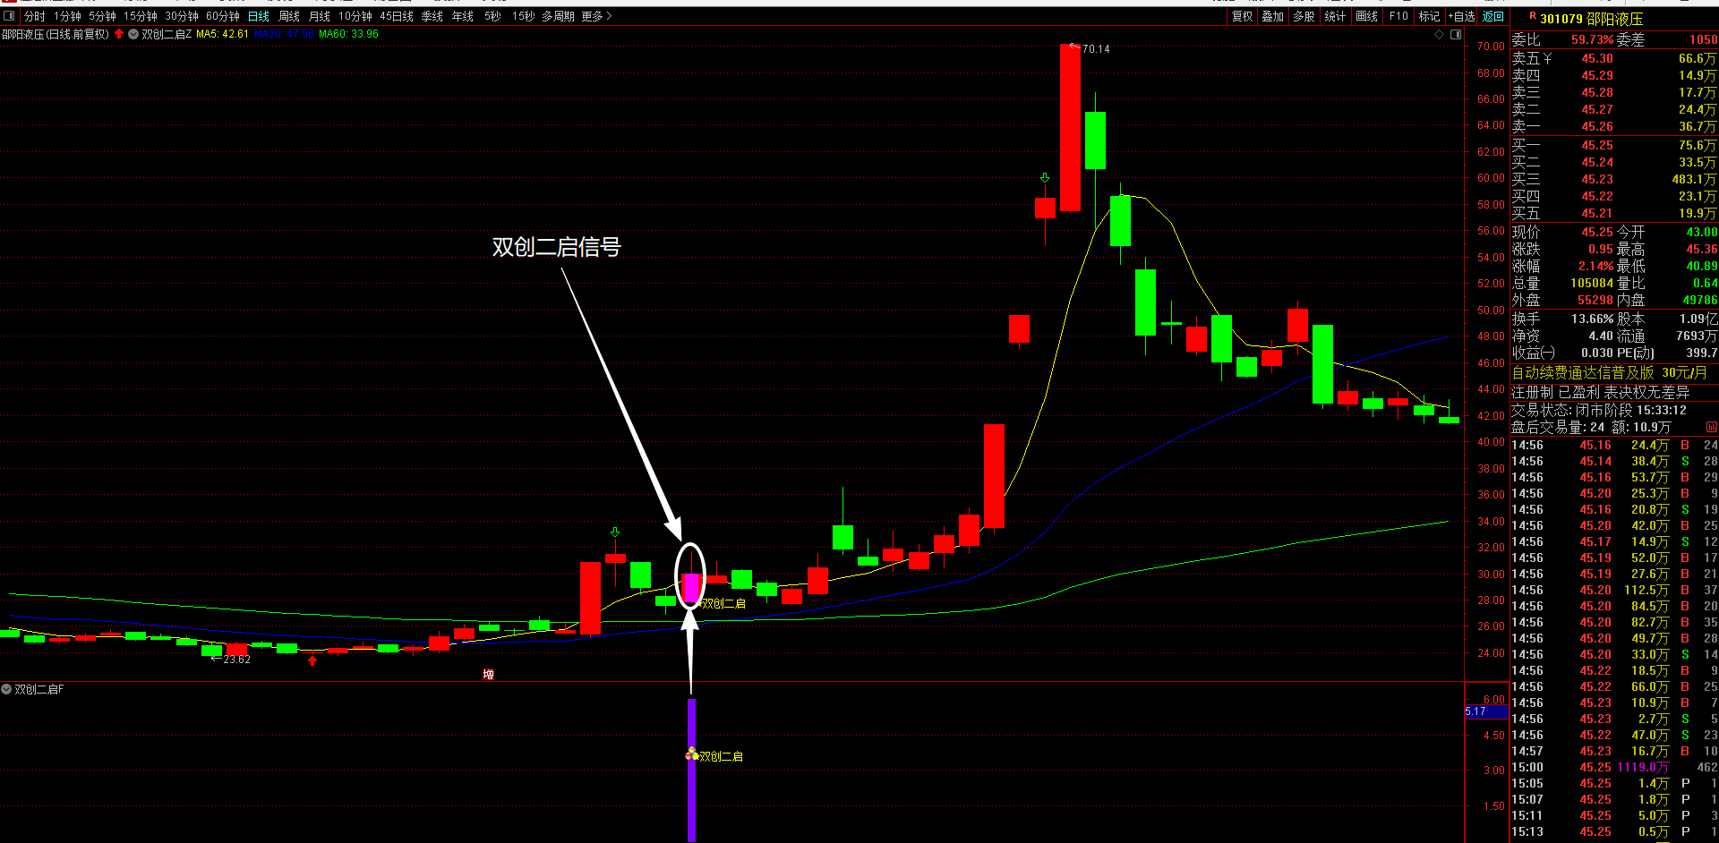Click the red up arrow beside 邵阳液压
1719x843 pixels.
coord(119,34)
